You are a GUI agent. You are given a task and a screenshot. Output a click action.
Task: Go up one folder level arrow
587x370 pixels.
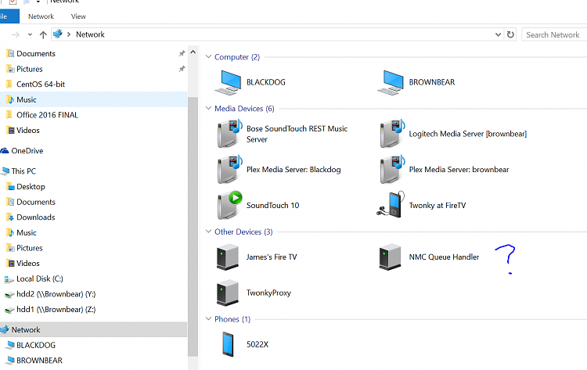coord(43,34)
